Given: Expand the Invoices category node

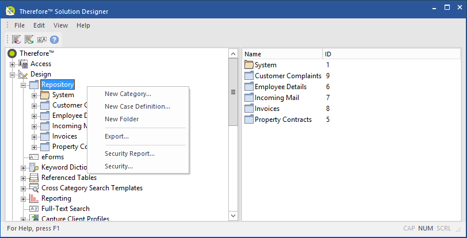Looking at the screenshot, I should click(34, 137).
